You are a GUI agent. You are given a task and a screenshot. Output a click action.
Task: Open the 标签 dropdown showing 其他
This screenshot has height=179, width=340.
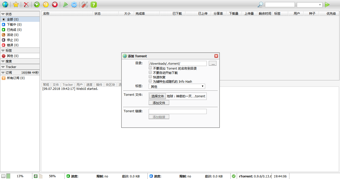click(177, 87)
